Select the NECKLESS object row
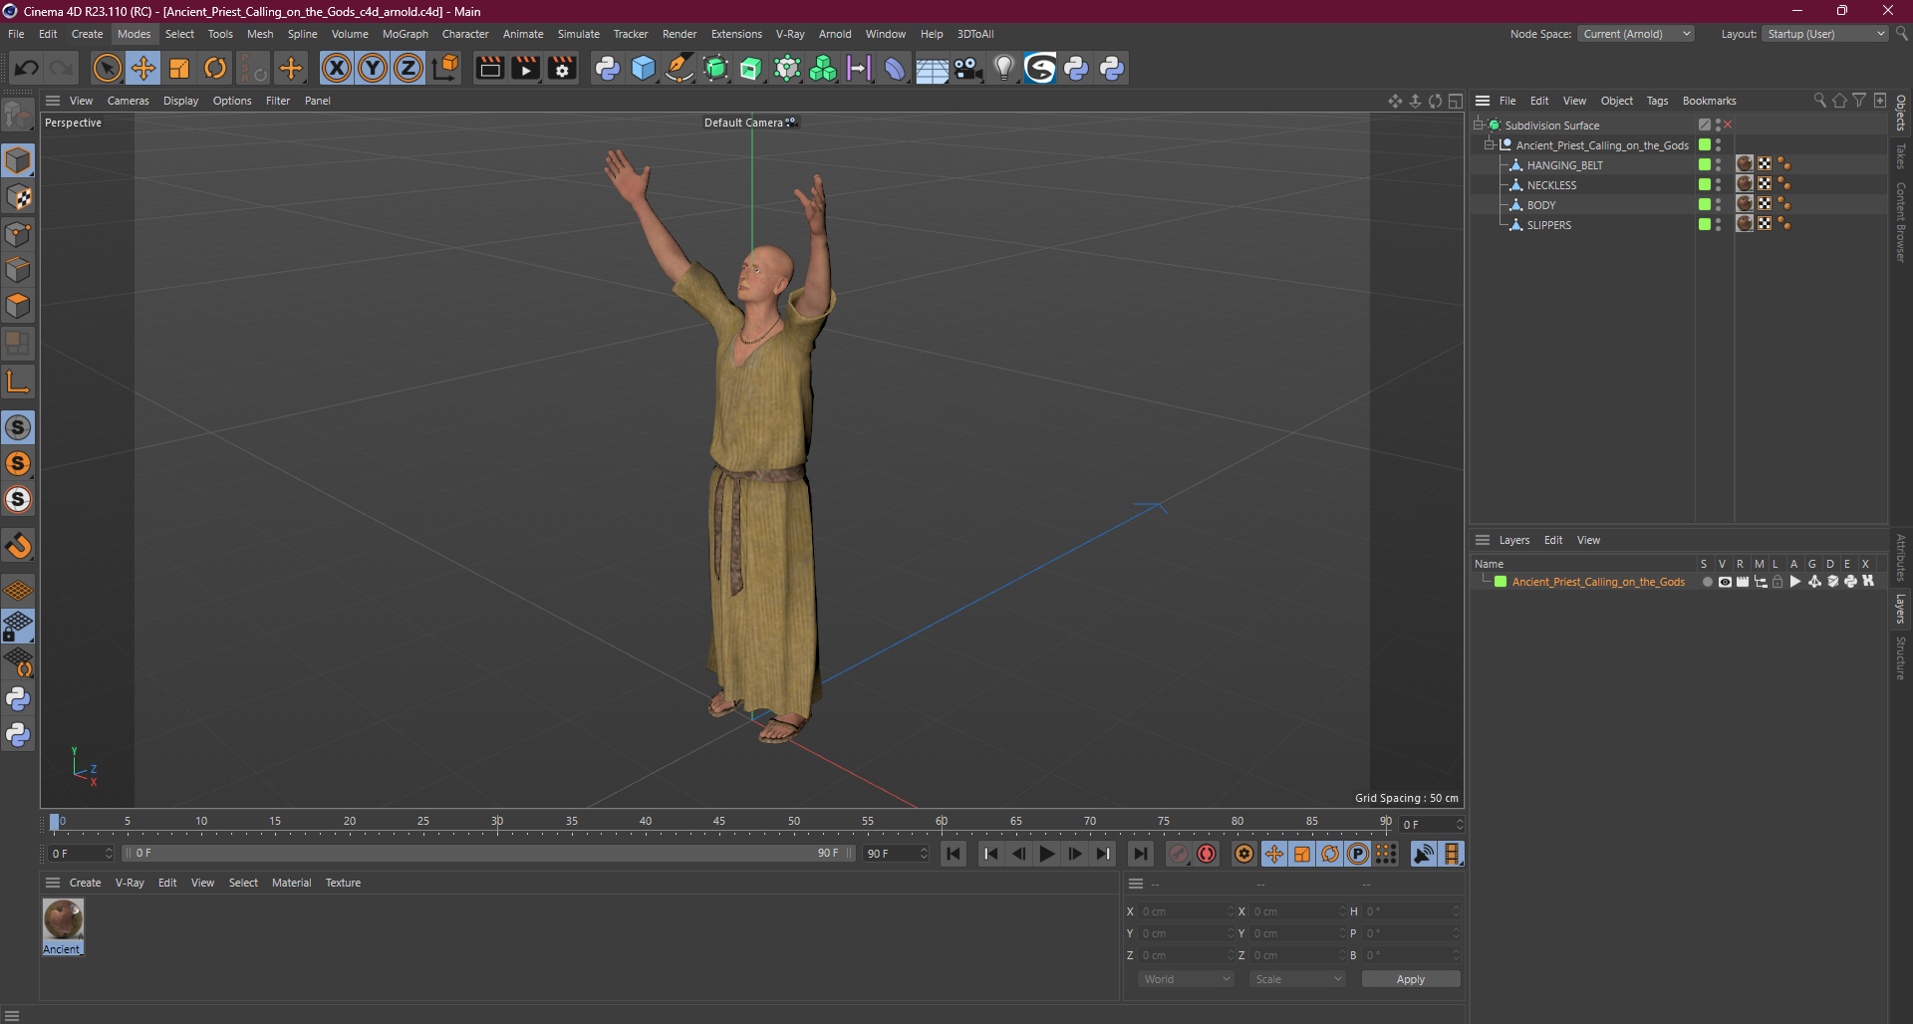The image size is (1913, 1024). click(1551, 185)
